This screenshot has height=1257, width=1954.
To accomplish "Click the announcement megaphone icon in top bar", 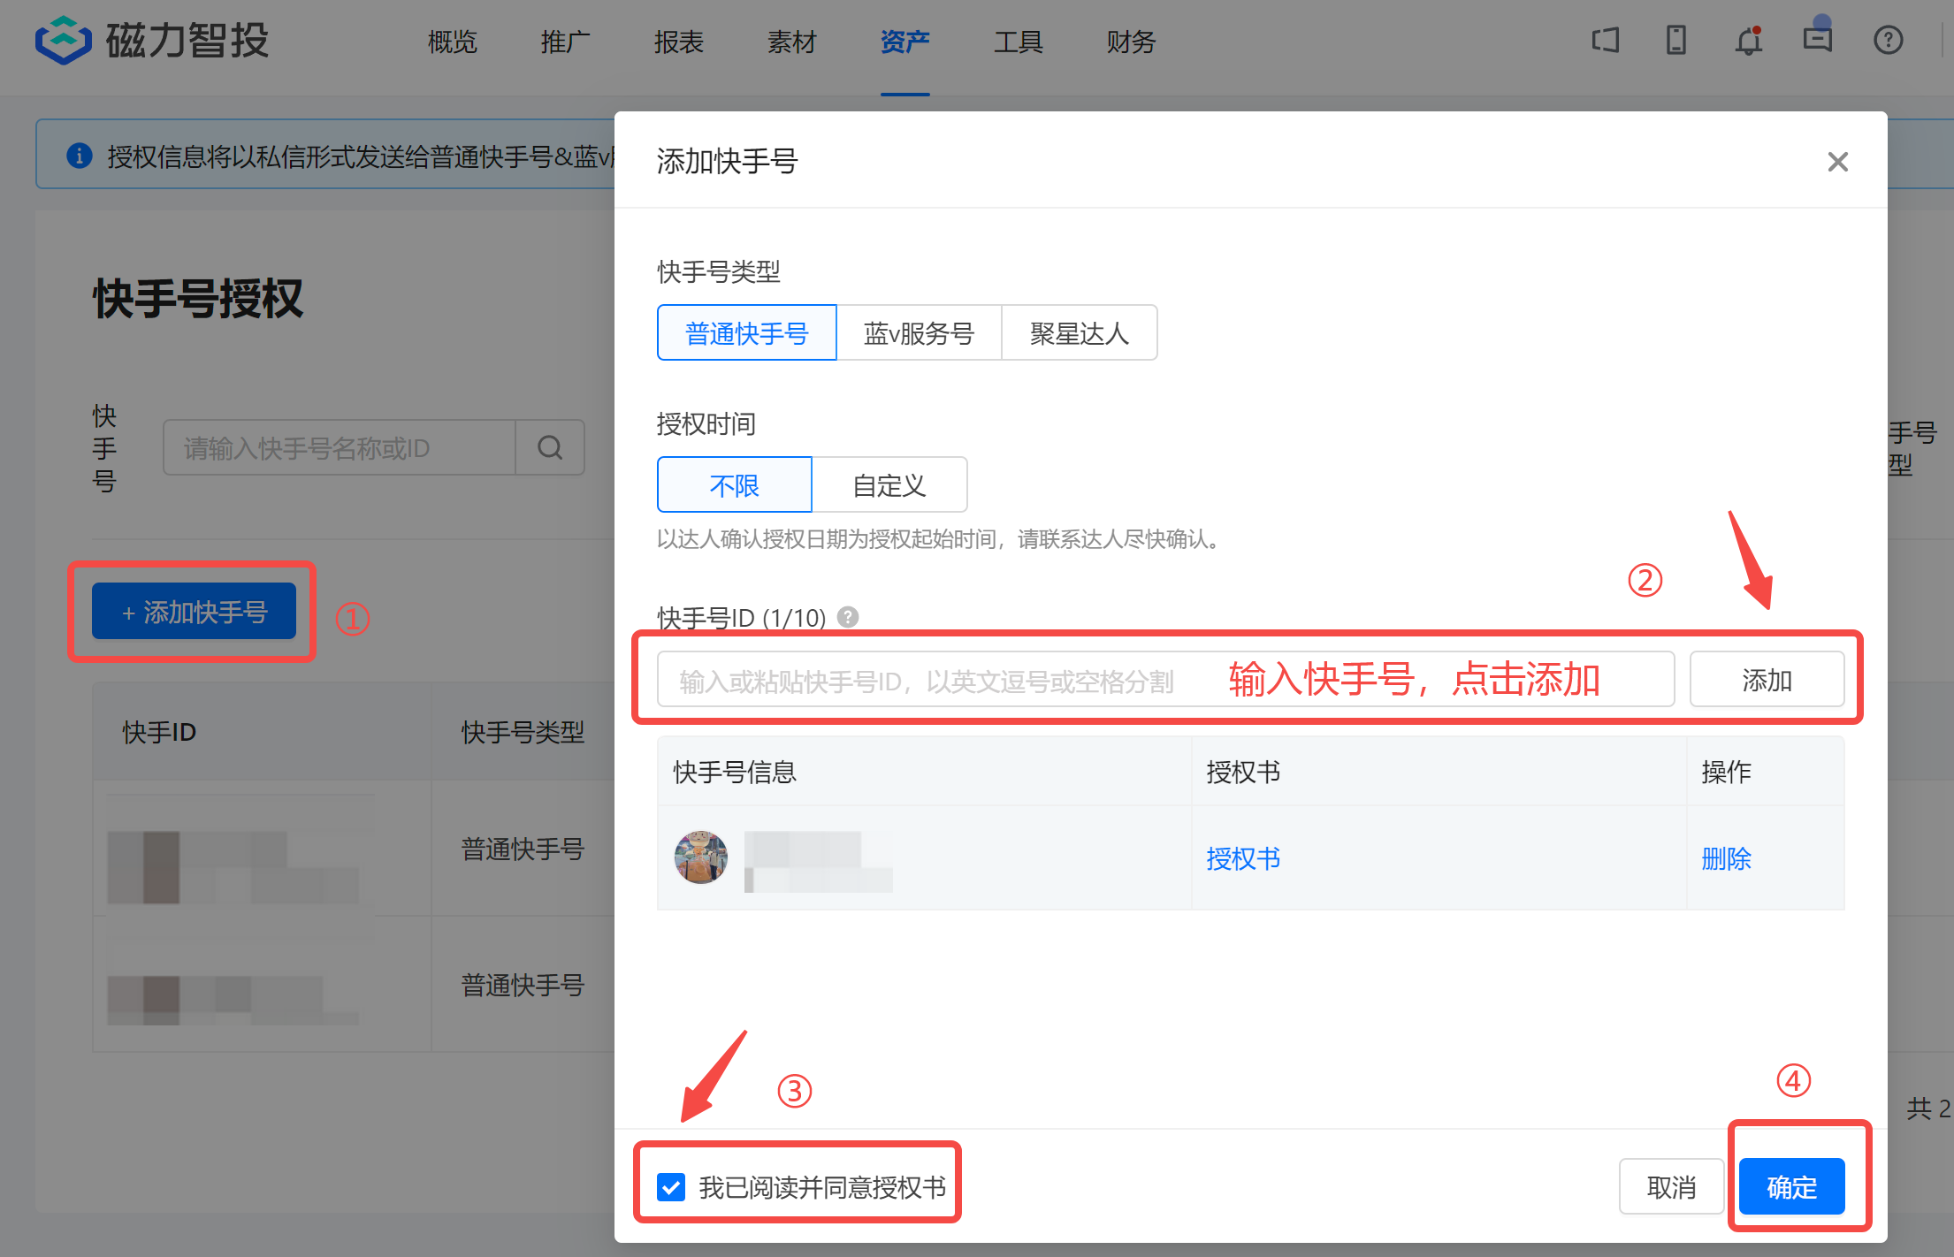I will (1605, 40).
